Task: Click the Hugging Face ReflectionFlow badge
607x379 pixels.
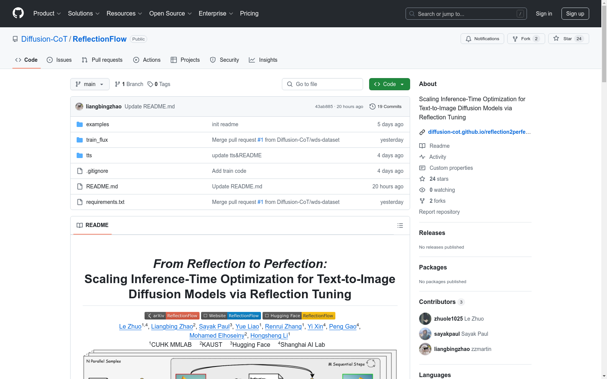Action: (x=299, y=316)
